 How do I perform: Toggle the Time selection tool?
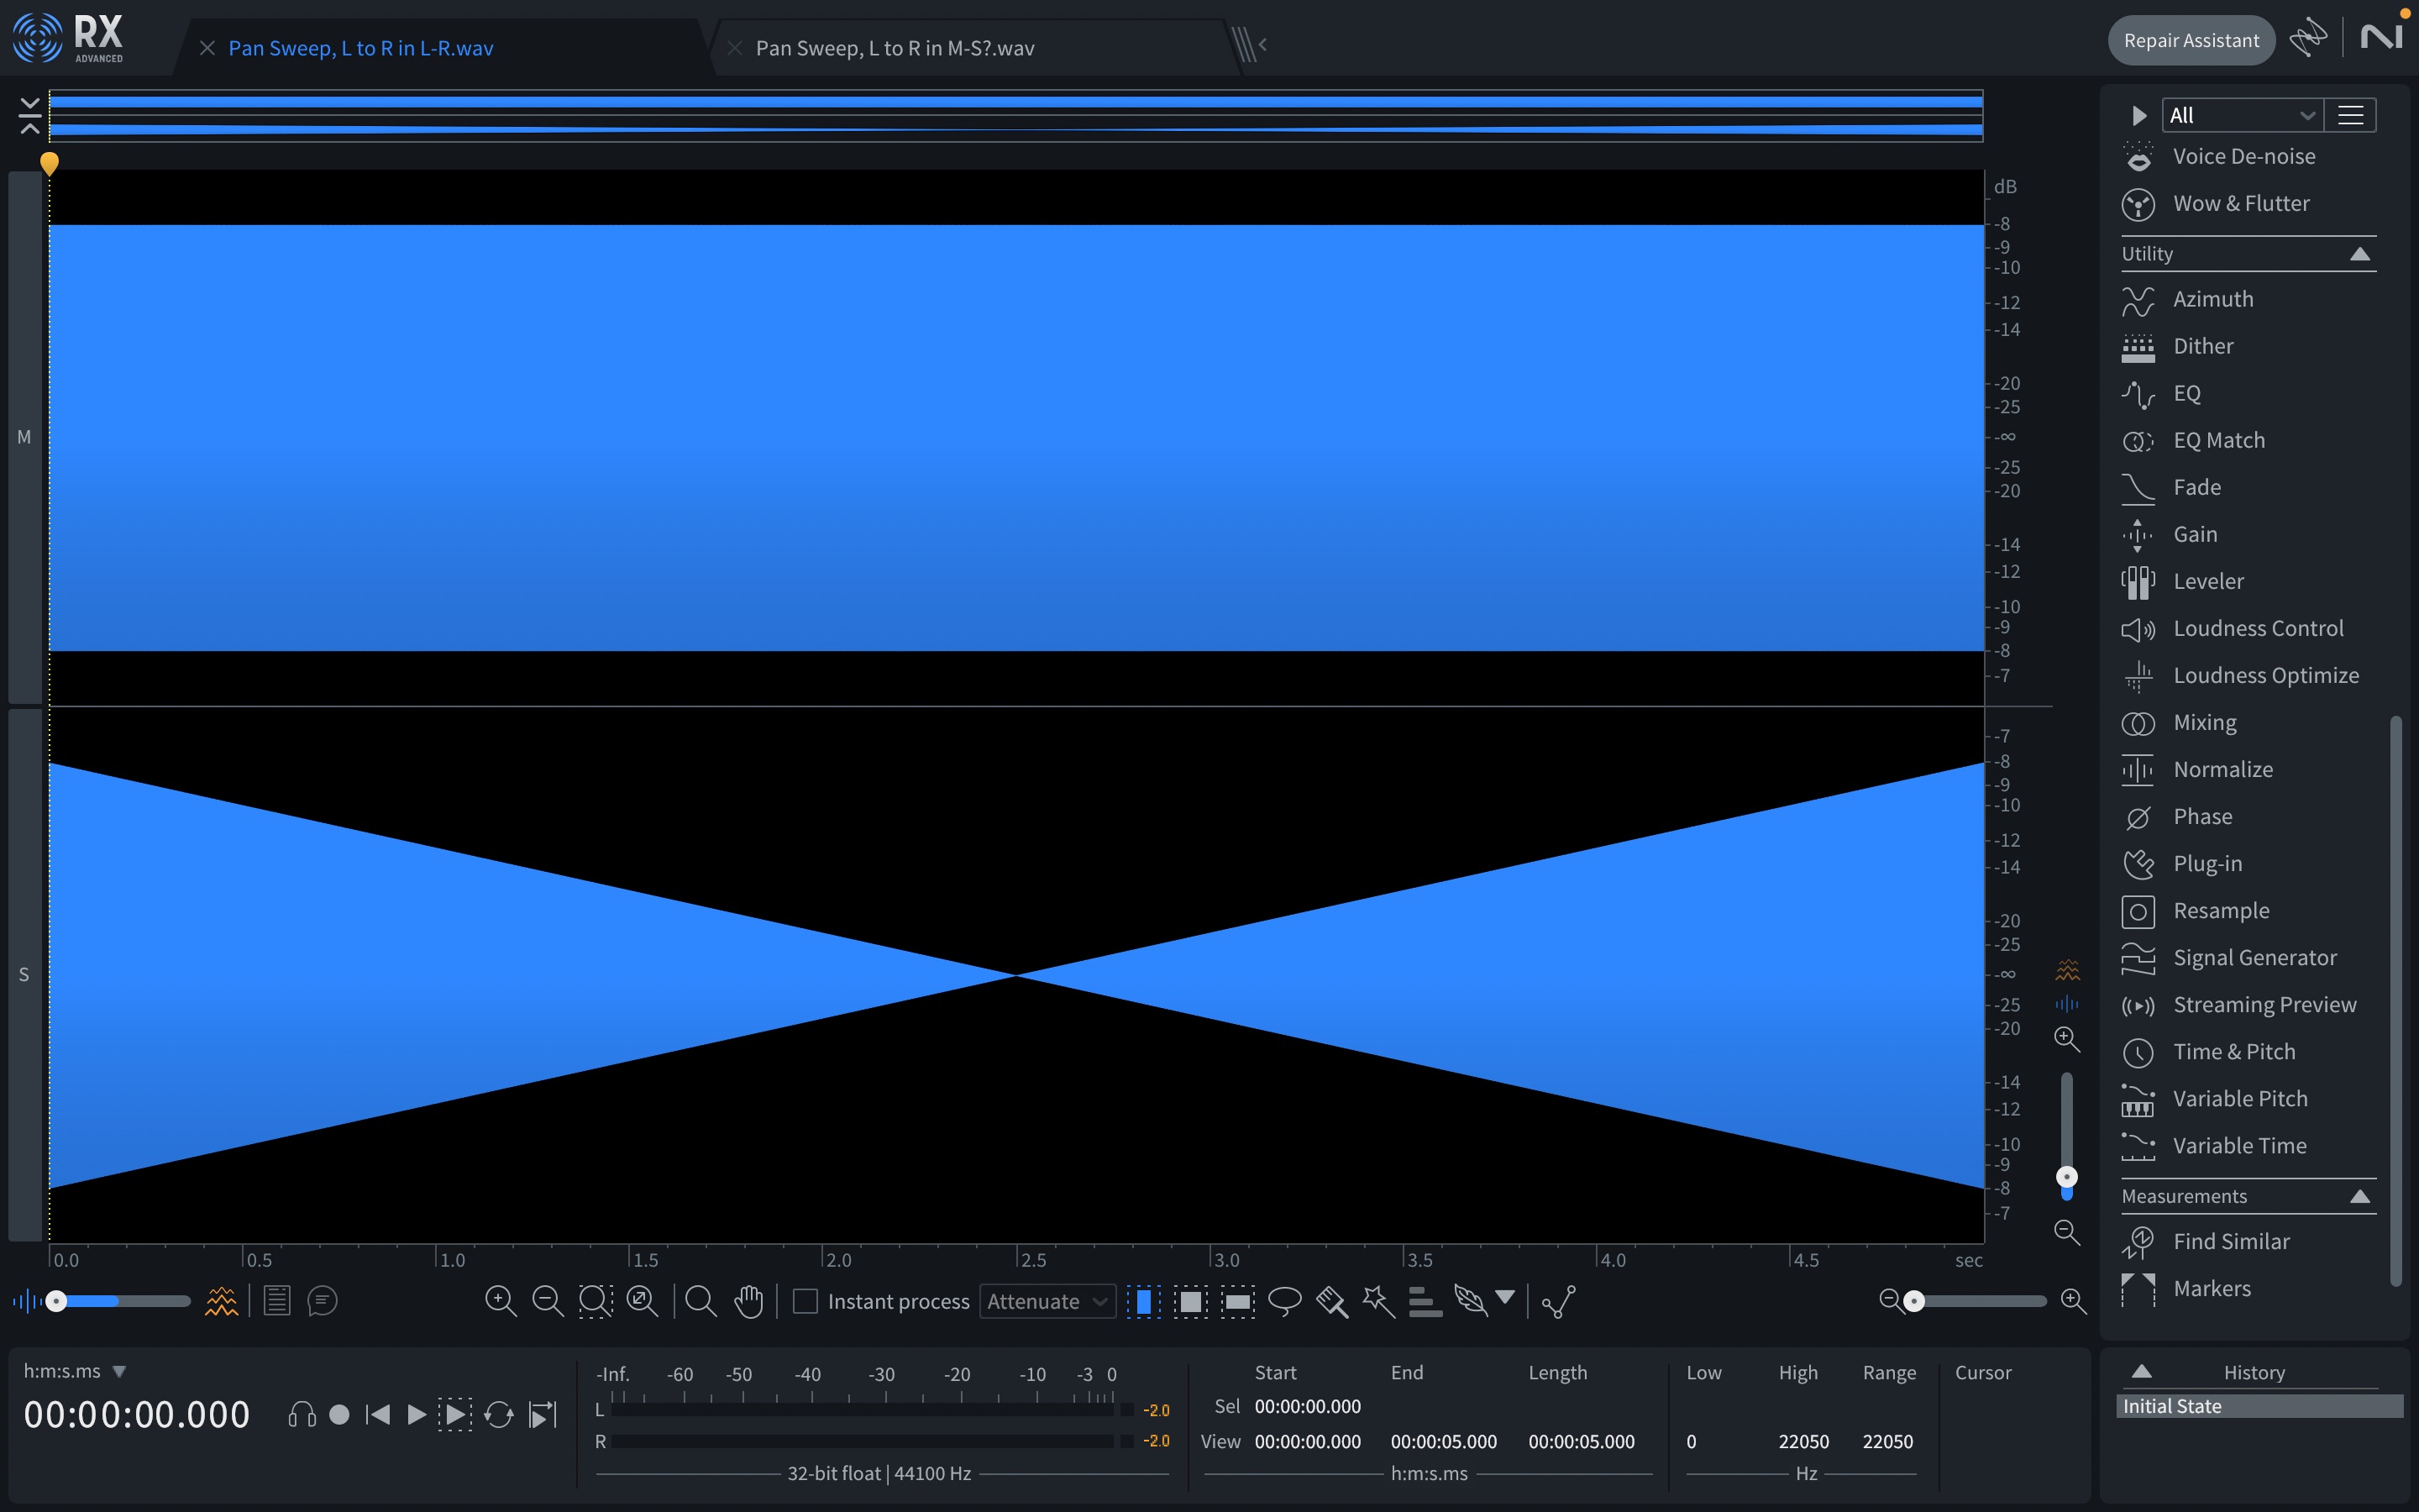(1143, 1301)
